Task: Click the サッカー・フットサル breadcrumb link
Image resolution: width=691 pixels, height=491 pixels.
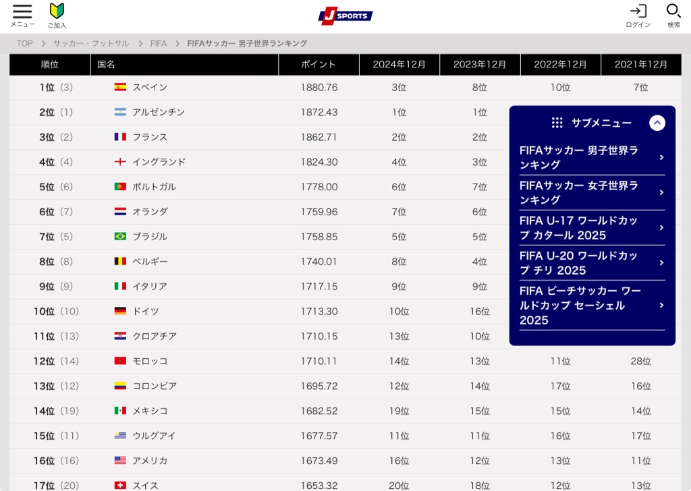Action: point(91,43)
